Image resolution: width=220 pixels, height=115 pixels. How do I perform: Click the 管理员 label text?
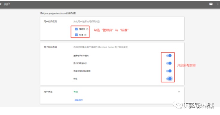point(82,29)
